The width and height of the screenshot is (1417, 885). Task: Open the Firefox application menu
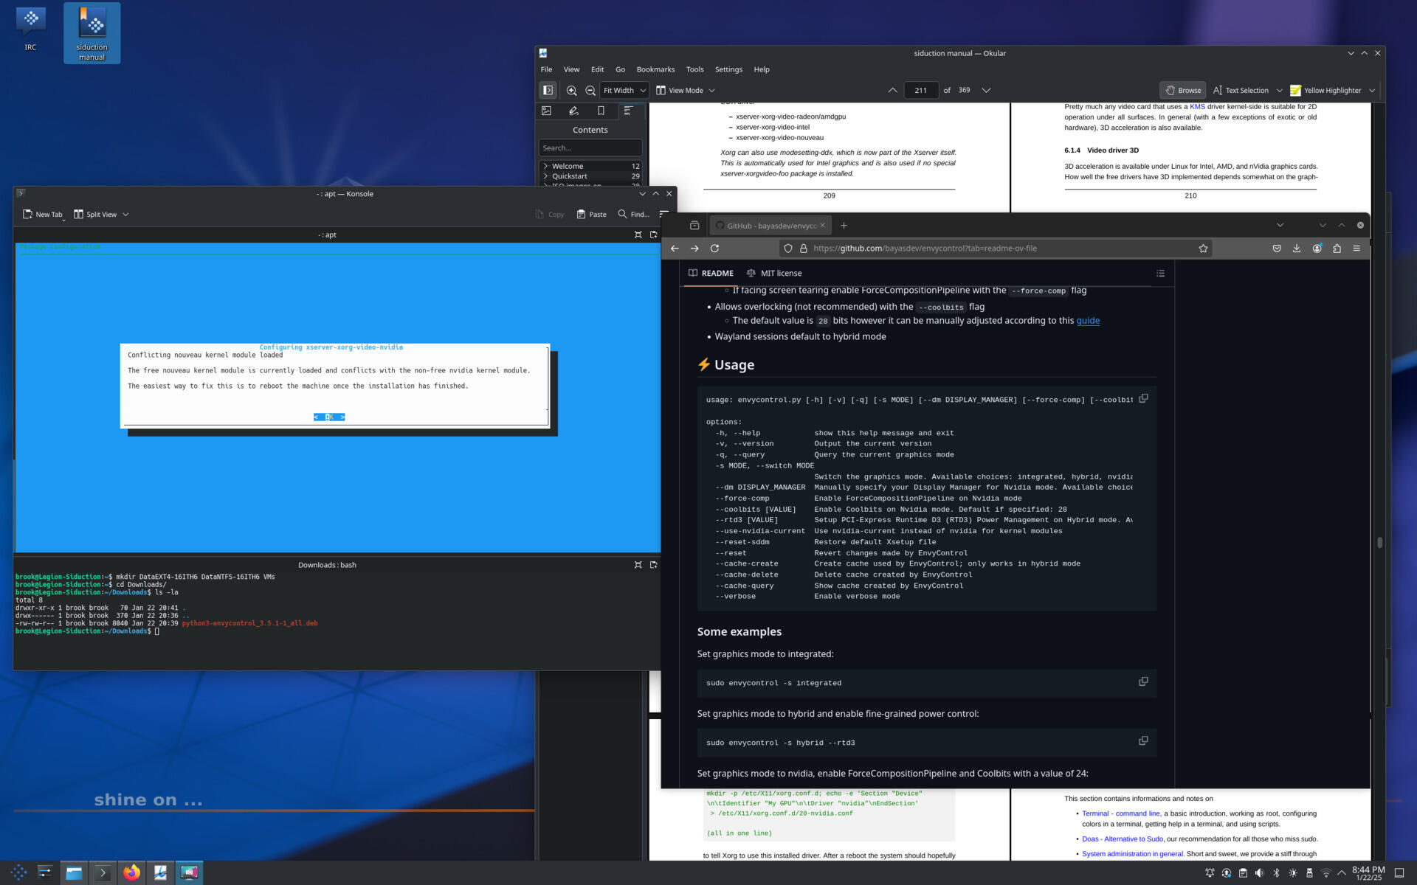(x=1356, y=249)
